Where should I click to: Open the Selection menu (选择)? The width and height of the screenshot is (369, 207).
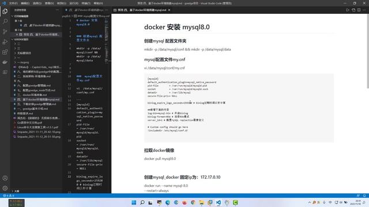point(37,3)
